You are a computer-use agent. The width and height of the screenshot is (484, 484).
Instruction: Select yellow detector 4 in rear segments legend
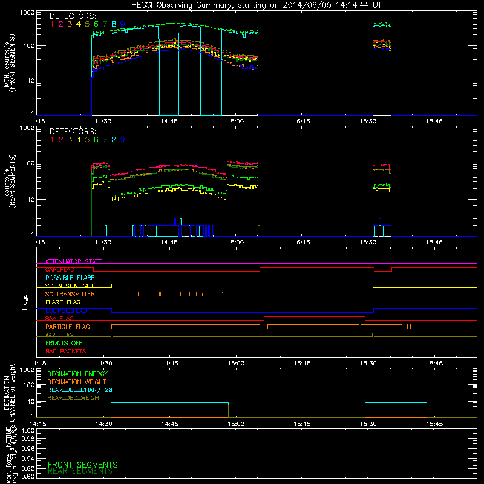click(79, 140)
